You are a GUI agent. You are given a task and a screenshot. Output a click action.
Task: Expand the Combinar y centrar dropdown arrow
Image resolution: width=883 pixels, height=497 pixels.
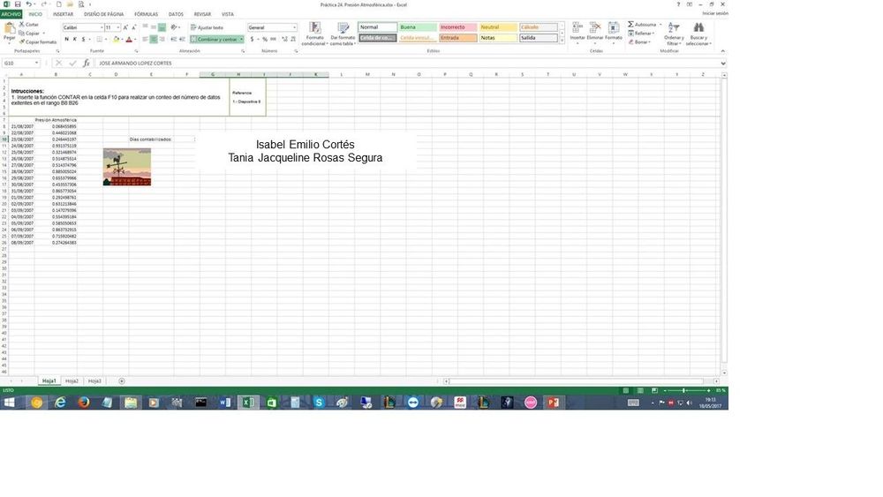(241, 40)
